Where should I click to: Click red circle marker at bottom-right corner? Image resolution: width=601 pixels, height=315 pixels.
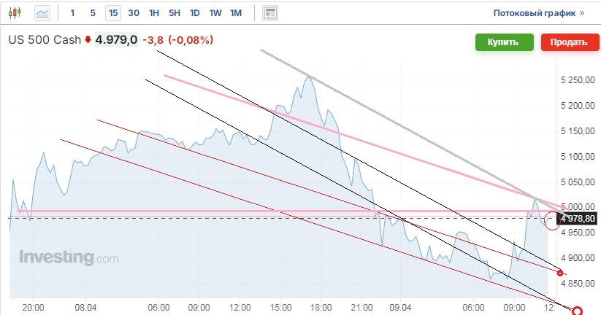(578, 311)
